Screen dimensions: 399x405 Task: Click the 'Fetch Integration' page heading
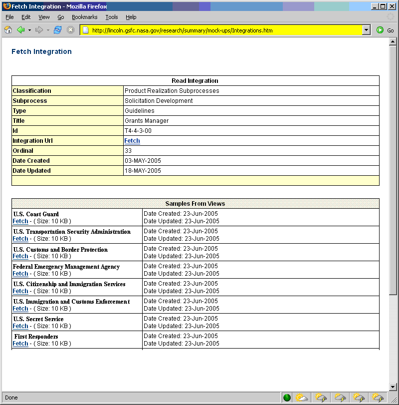point(41,51)
